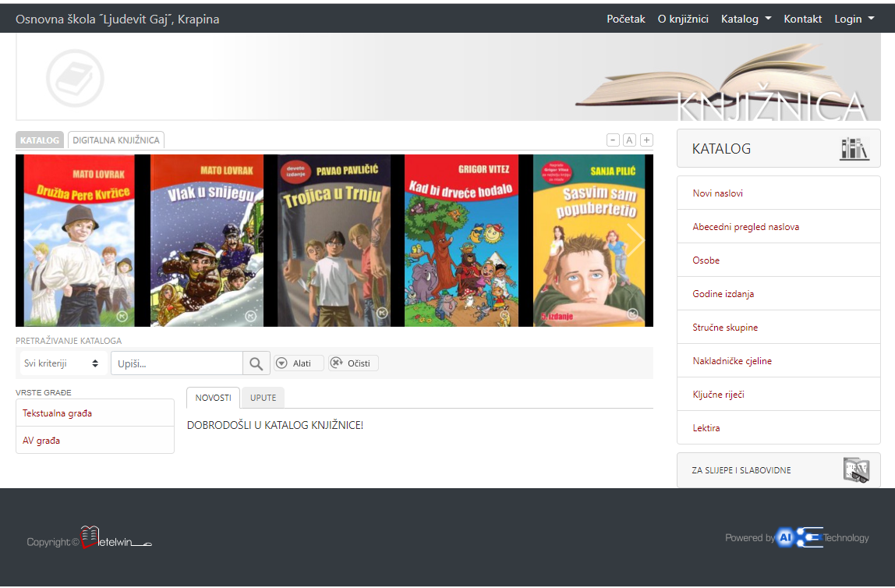Open O knjižnici in the top navigation
895x588 pixels.
[x=683, y=19]
